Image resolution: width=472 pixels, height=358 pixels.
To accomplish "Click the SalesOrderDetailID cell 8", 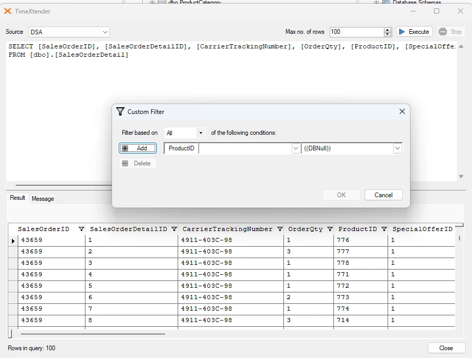I will 131,320.
